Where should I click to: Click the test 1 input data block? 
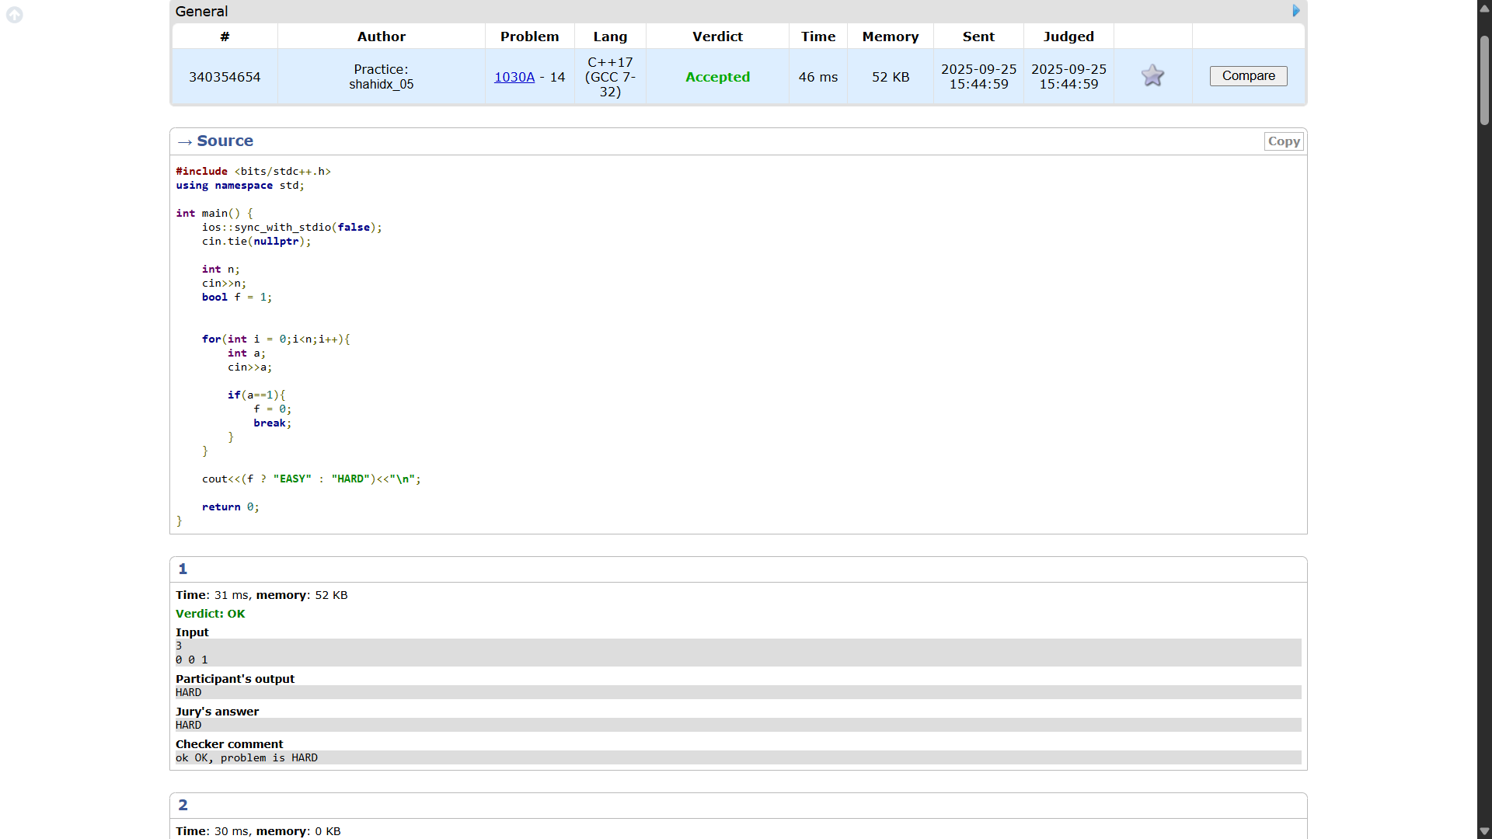[x=737, y=653]
